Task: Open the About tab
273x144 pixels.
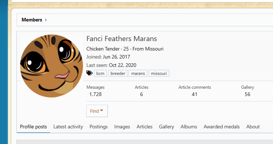Action: tap(253, 127)
